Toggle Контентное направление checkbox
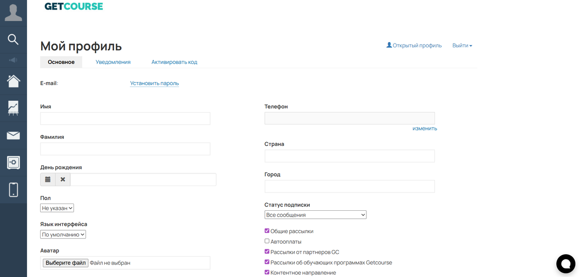Screen dimensions: 580x277 click(x=267, y=273)
